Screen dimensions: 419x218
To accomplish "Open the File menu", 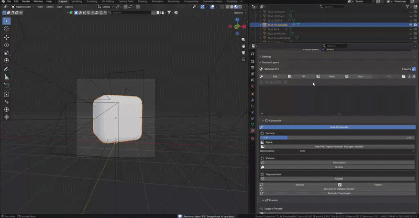I will point(8,2).
